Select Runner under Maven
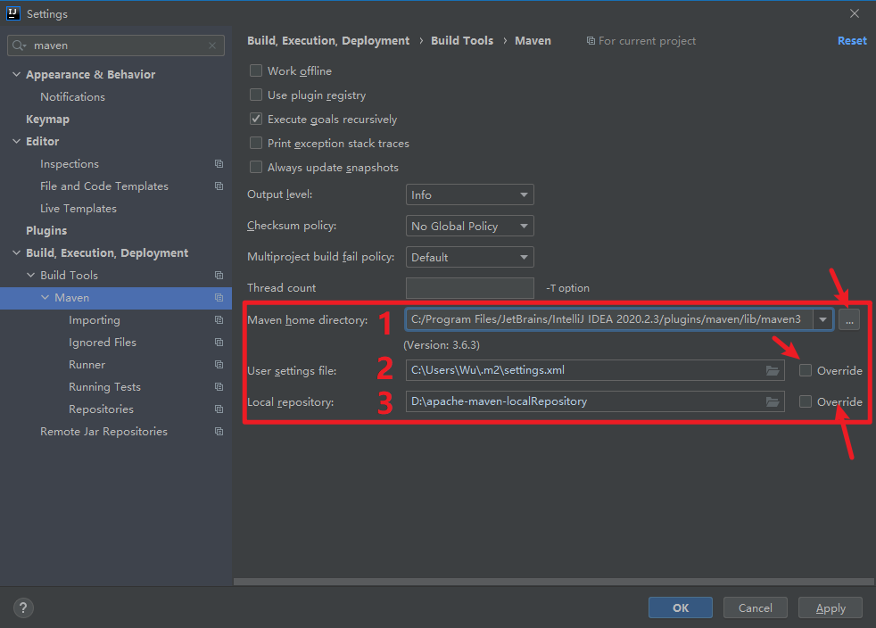The width and height of the screenshot is (876, 628). (x=87, y=365)
